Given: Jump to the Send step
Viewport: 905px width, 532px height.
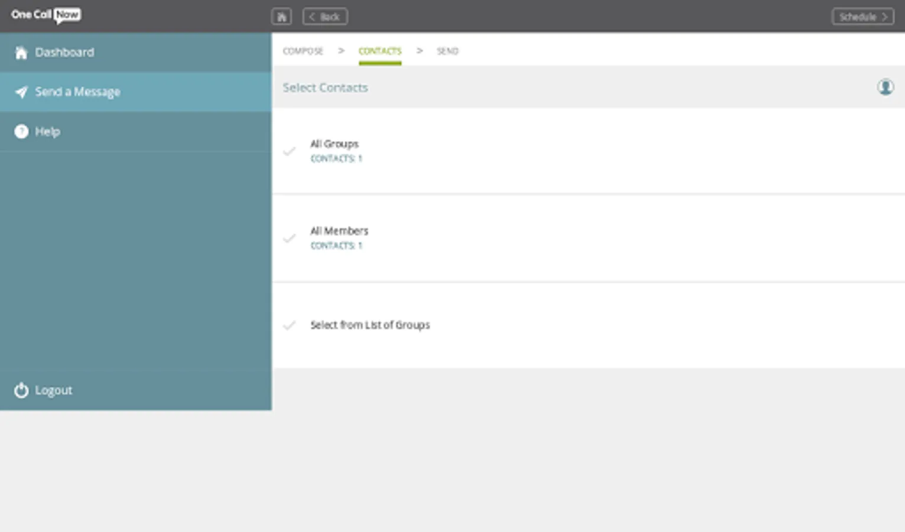Looking at the screenshot, I should pos(447,51).
